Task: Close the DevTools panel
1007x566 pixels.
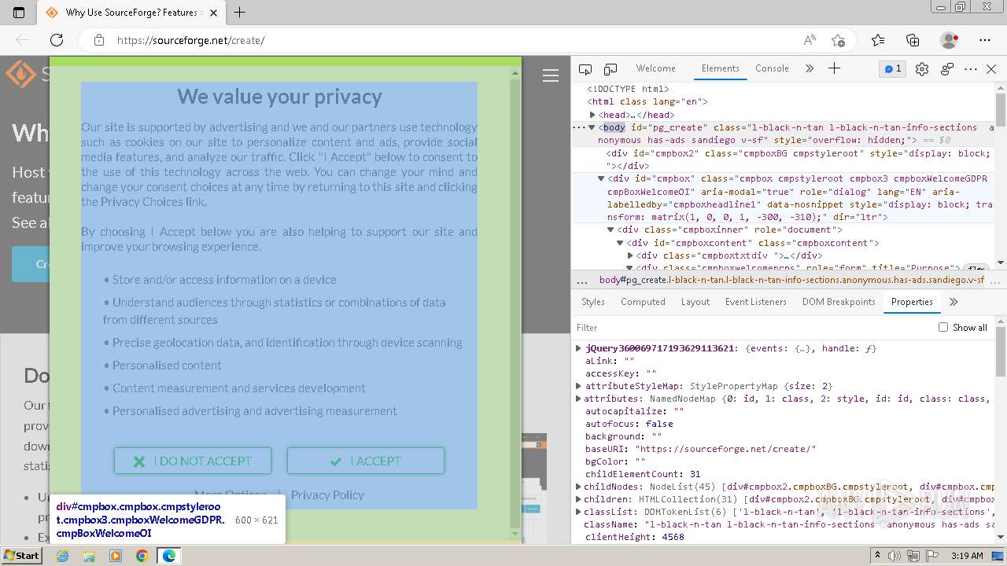Action: point(991,69)
